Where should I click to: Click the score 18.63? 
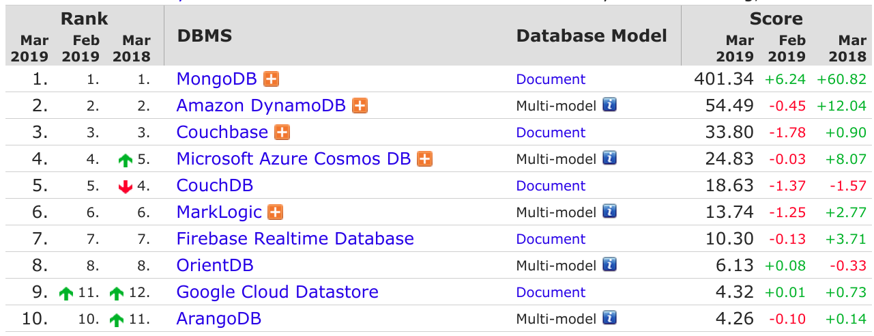click(x=730, y=186)
